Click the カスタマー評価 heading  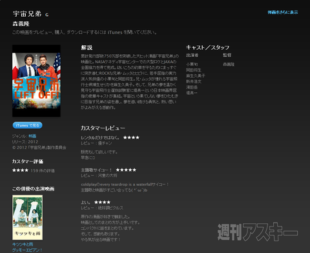click(28, 161)
